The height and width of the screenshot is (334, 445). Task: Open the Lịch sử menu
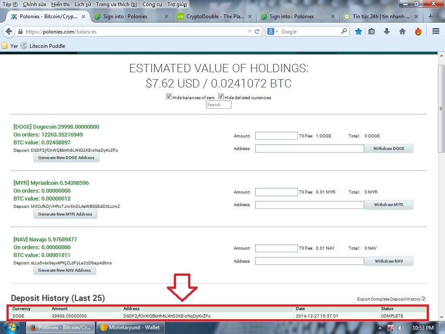tap(83, 4)
